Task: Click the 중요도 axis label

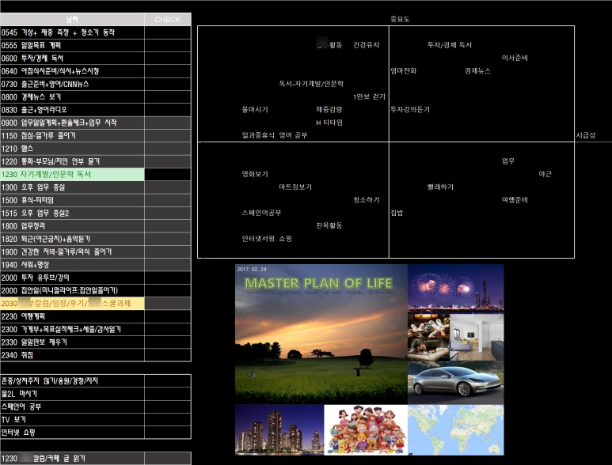Action: (x=400, y=19)
